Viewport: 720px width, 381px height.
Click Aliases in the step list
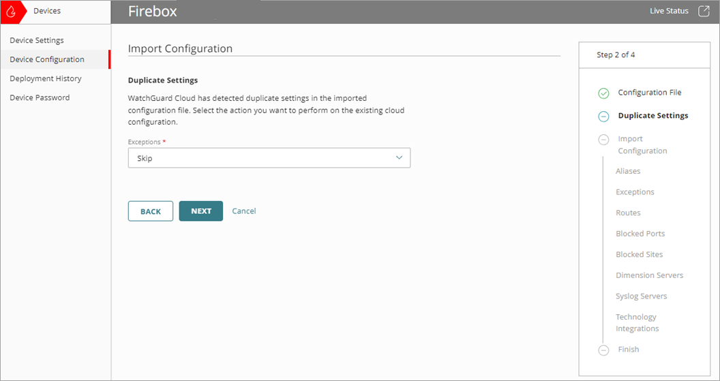(628, 171)
